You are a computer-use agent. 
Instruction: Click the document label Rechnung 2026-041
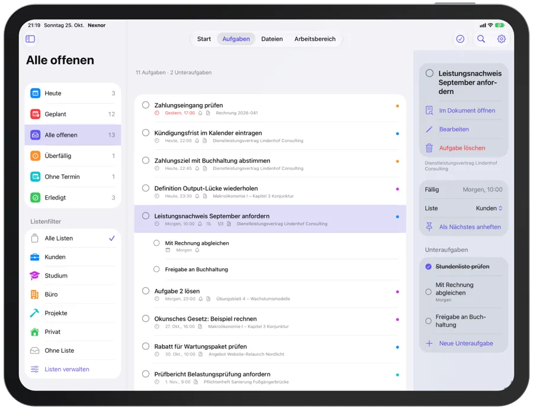237,113
